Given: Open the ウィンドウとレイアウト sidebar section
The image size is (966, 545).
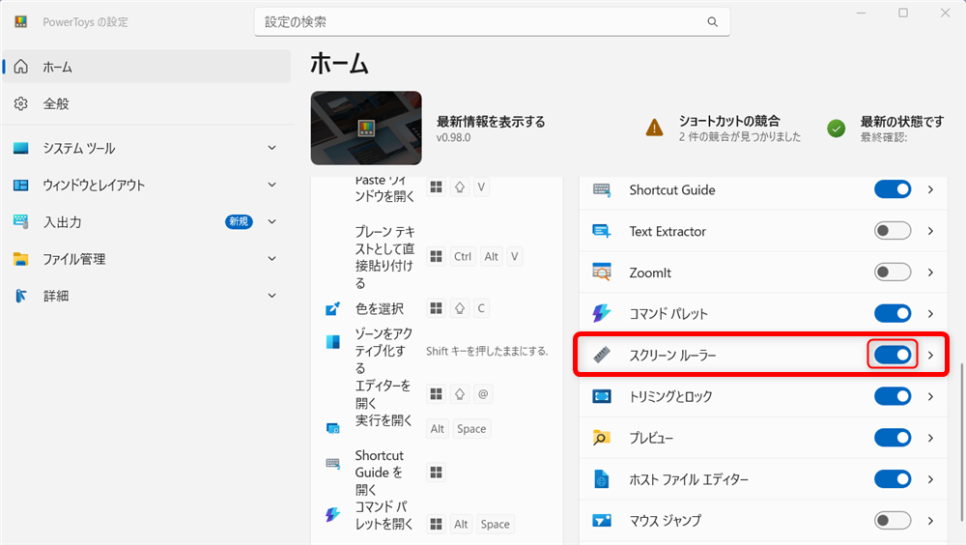Looking at the screenshot, I should 147,185.
